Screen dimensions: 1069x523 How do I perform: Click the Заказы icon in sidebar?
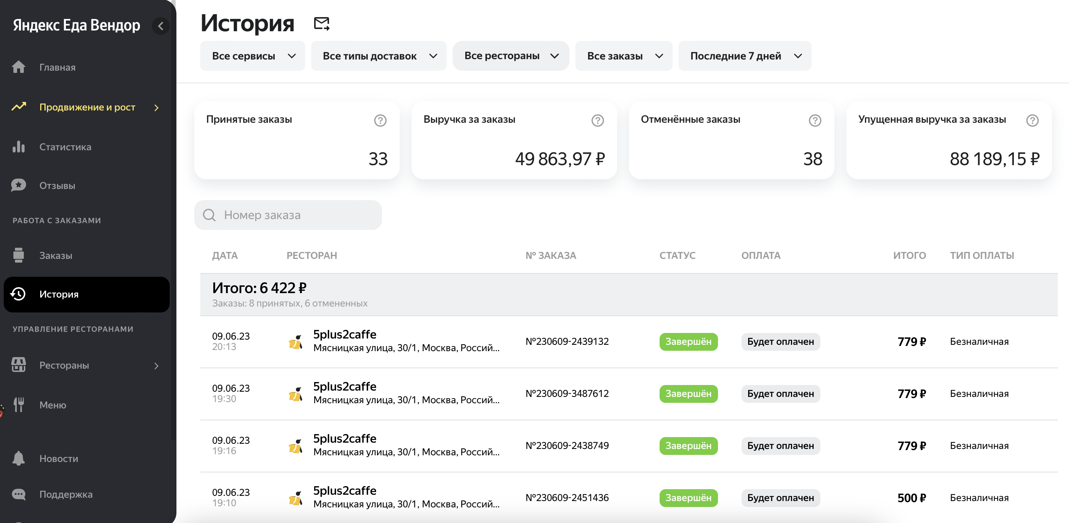pyautogui.click(x=19, y=255)
